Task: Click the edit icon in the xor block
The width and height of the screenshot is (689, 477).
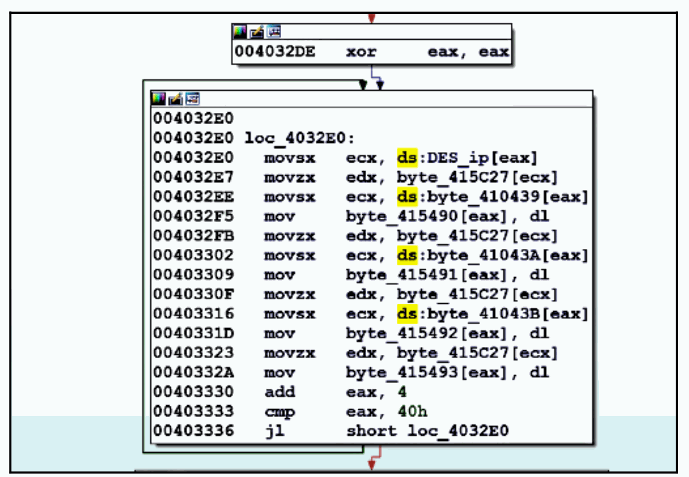Action: tap(256, 32)
